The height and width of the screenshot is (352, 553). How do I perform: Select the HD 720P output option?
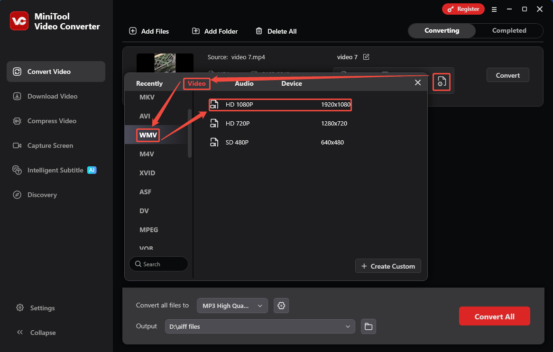280,123
